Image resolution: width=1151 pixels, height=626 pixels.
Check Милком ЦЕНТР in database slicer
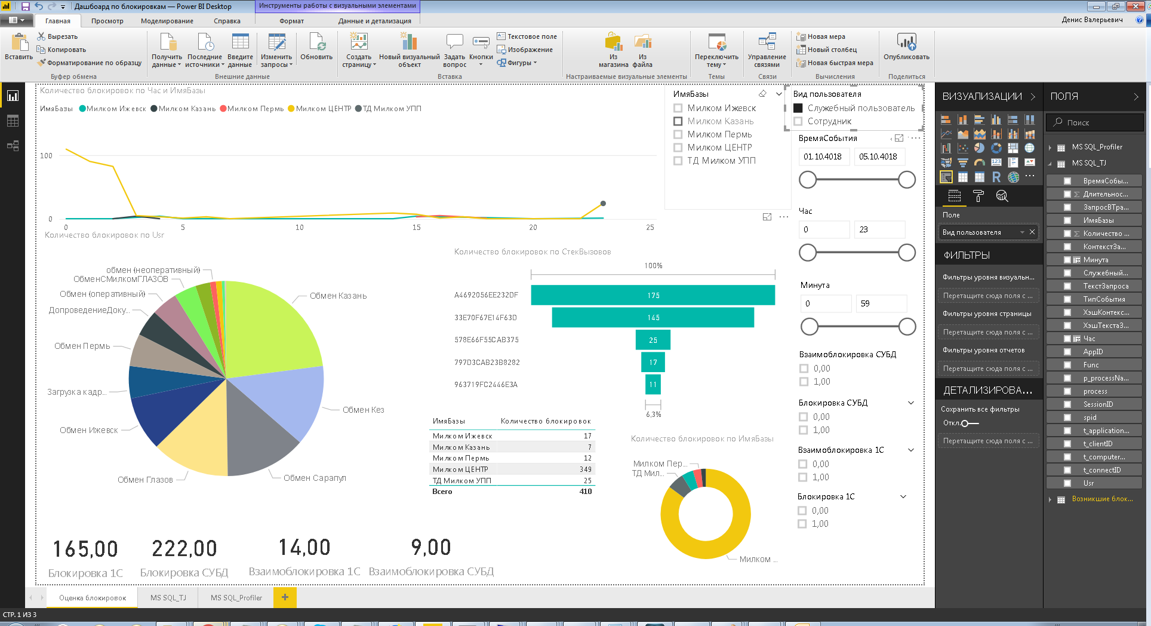[x=678, y=148]
